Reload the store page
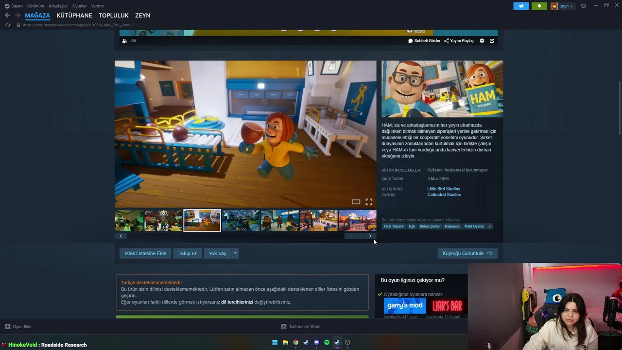Viewport: 622px width, 350px height. [x=7, y=25]
